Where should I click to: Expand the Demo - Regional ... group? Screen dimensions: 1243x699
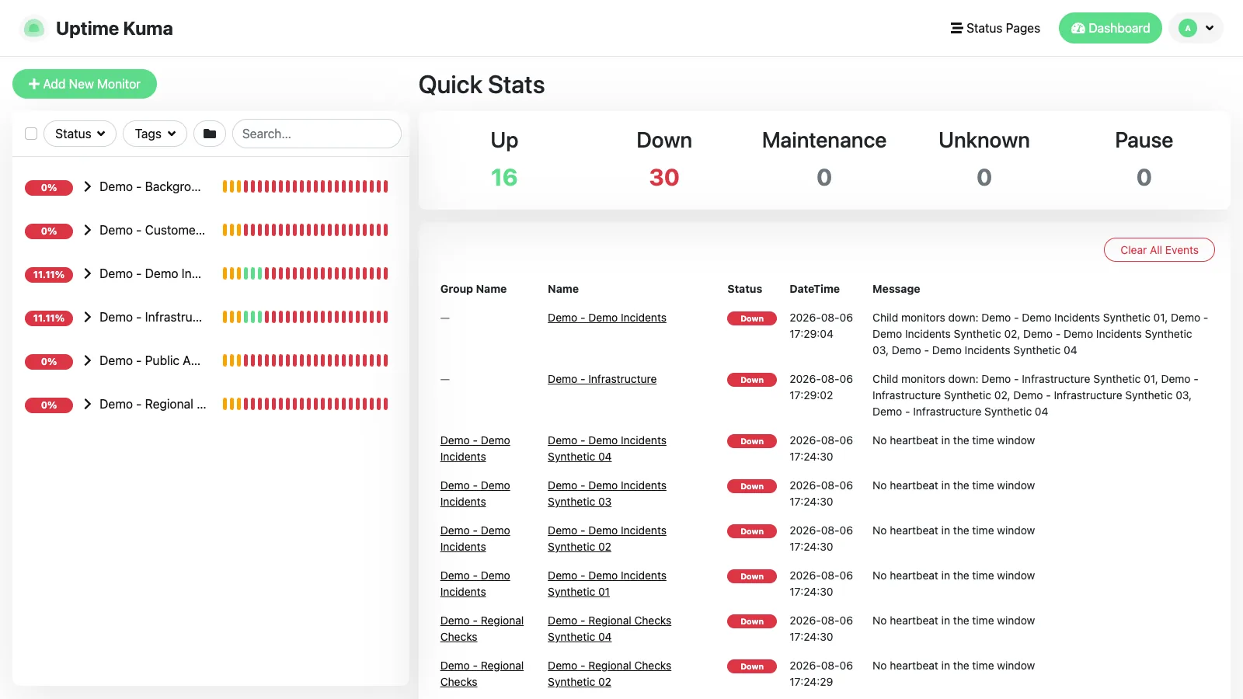88,404
